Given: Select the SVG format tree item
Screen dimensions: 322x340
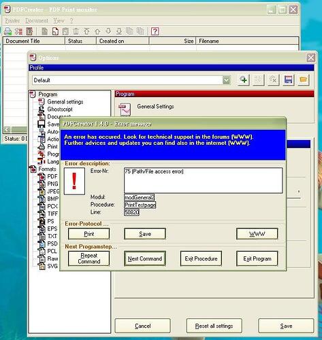Looking at the screenshot, I should [x=52, y=266].
